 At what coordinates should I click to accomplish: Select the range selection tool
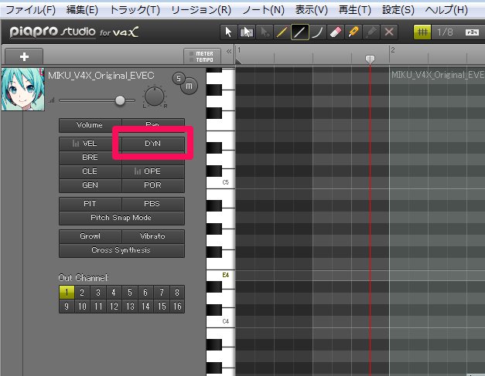247,32
